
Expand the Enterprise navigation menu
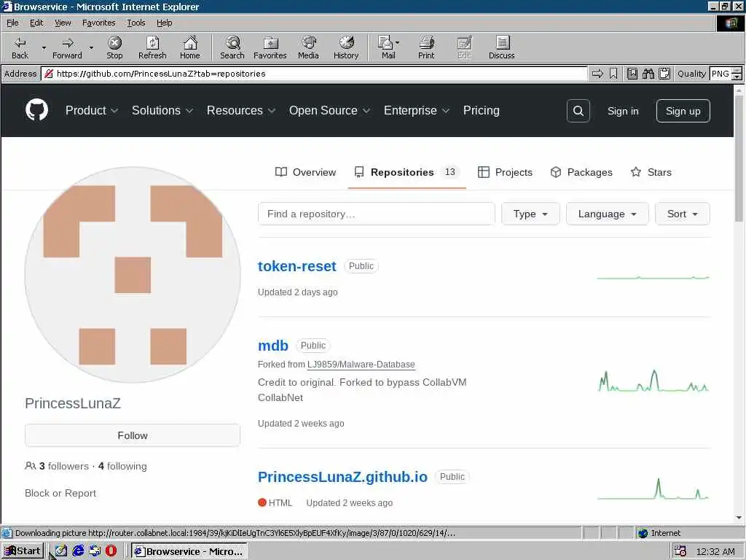(x=417, y=111)
